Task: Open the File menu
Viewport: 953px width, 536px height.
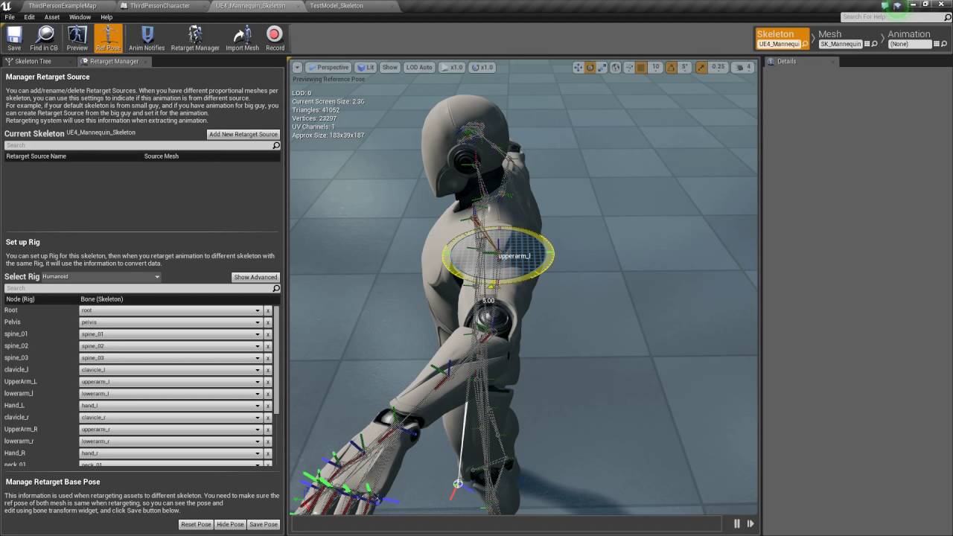Action: [x=10, y=17]
